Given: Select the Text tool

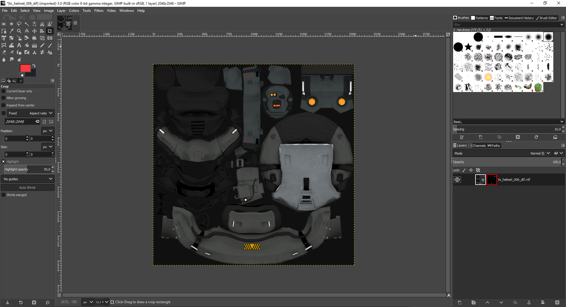Looking at the screenshot, I should coord(19,45).
